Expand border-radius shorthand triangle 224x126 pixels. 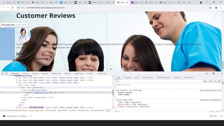(x=132, y=104)
